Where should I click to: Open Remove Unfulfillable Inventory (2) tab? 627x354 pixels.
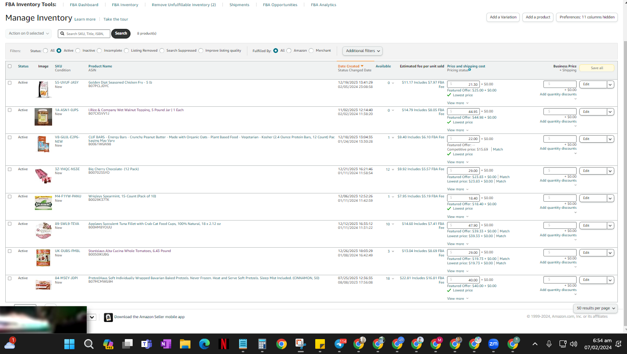pos(184,5)
